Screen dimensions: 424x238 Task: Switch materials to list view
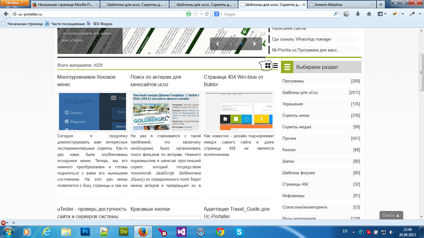tap(275, 65)
